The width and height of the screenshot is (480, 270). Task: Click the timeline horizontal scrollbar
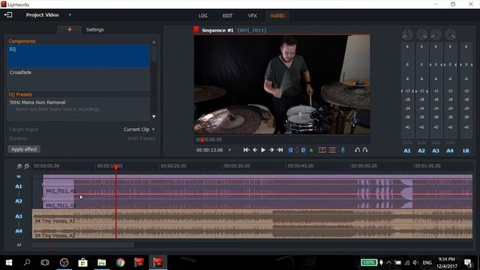[82, 245]
